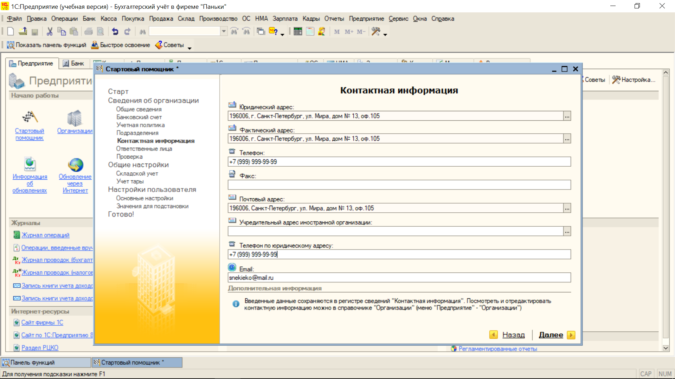675x379 pixels.
Task: Open ellipsis picker for Юридический адрес
Action: [x=567, y=116]
